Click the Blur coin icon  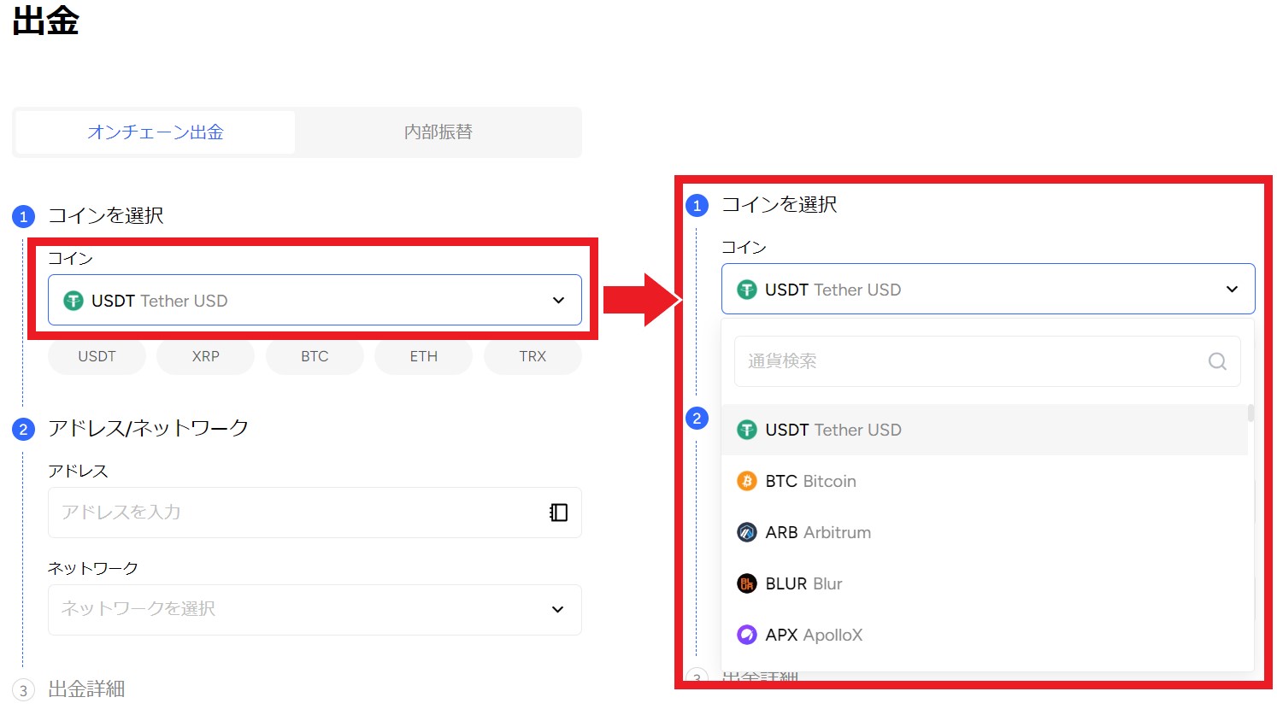(747, 583)
